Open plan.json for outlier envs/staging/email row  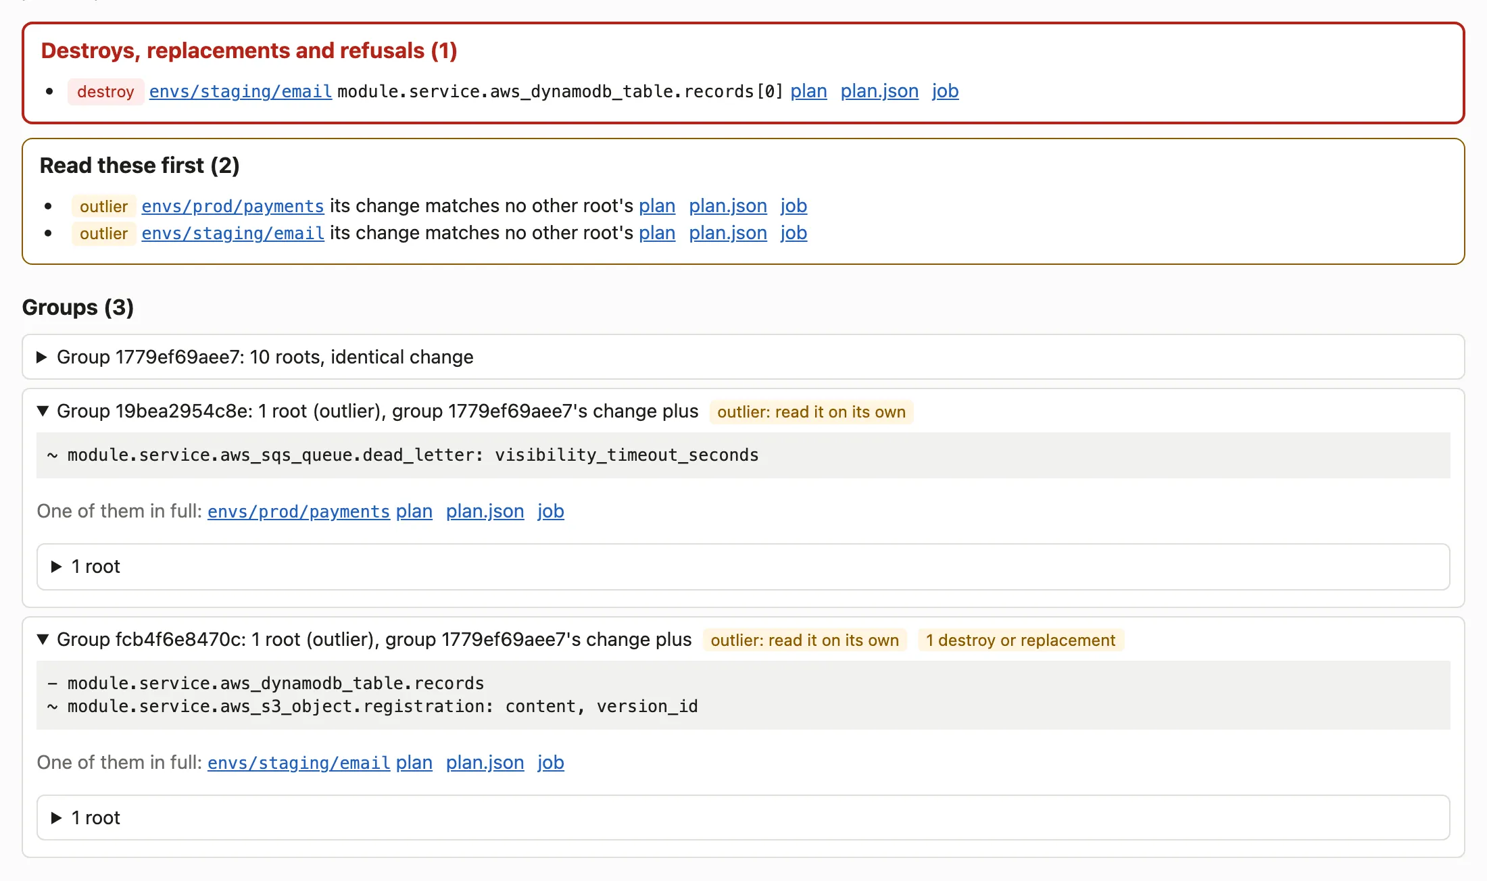pos(728,233)
